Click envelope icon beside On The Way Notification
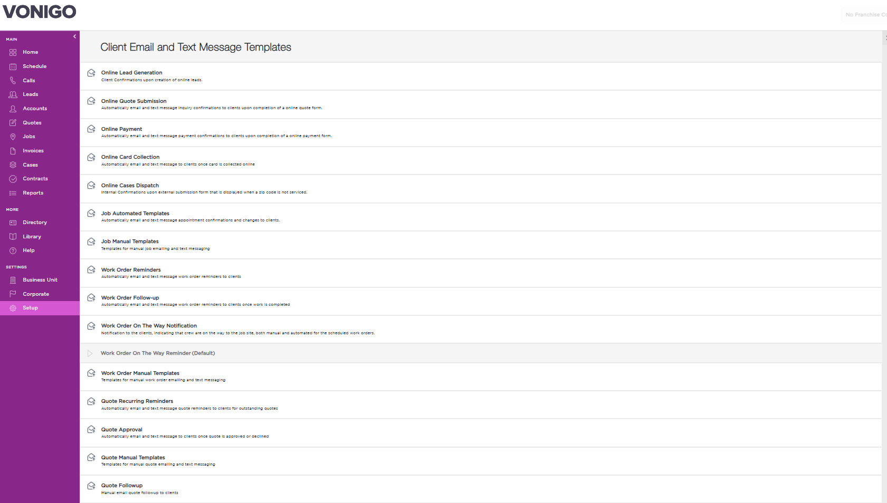 pos(91,326)
